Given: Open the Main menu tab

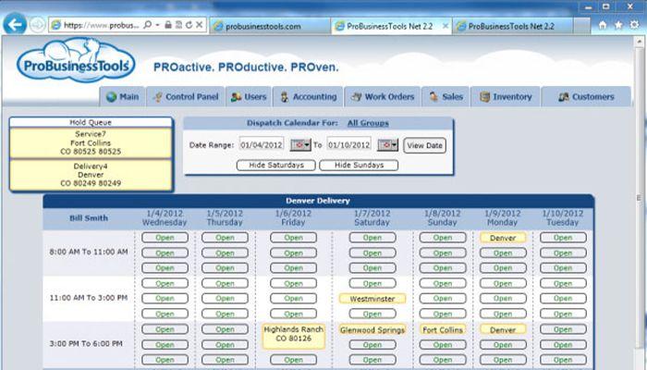Looking at the screenshot, I should pos(122,97).
